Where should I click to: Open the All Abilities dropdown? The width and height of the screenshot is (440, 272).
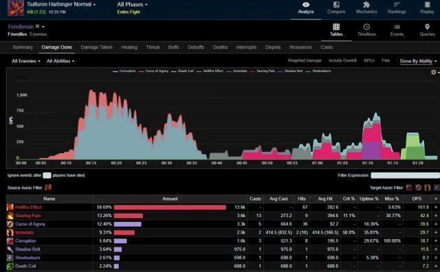[x=60, y=61]
